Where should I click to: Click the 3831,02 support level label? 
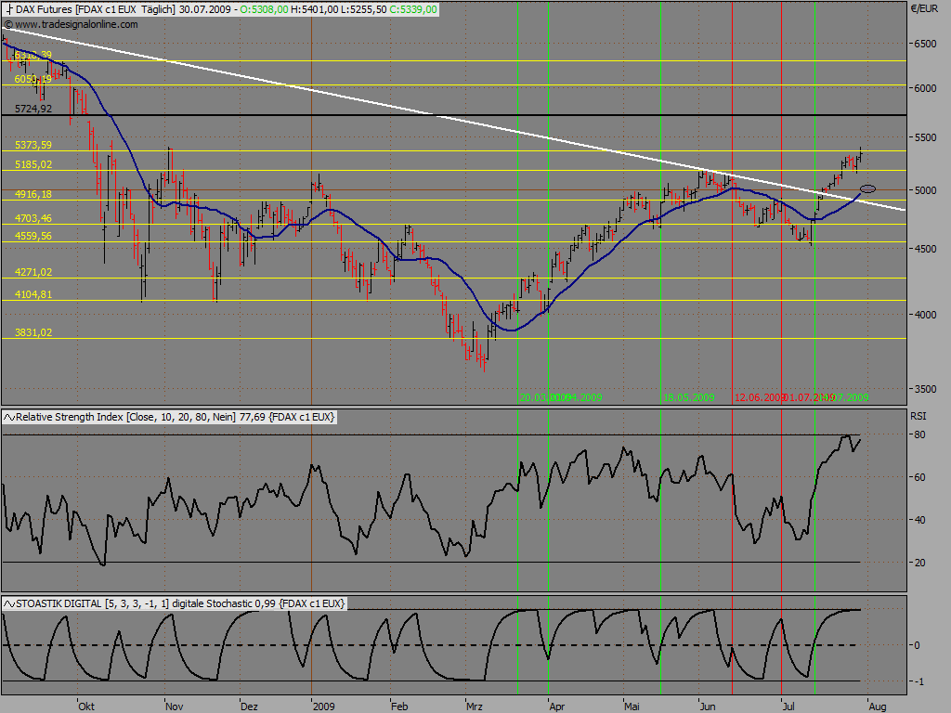pyautogui.click(x=33, y=332)
